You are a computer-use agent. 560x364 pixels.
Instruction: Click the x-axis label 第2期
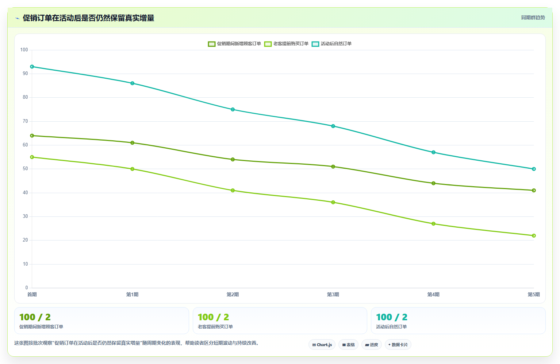233,294
